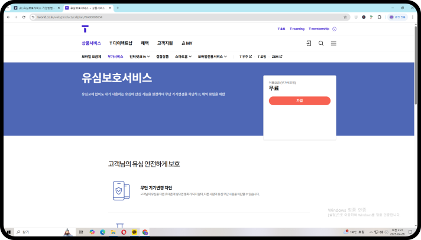
Task: Expand the 인터넷/B tv dropdown
Action: (x=140, y=57)
